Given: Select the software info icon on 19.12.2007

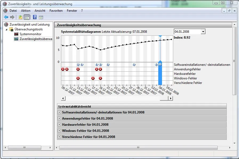Looking at the screenshot, I should pos(100,64).
